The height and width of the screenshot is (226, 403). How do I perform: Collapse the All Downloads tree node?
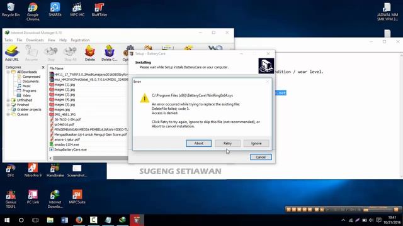point(8,72)
